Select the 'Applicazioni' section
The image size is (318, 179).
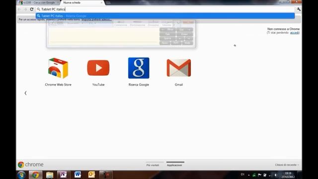pyautogui.click(x=174, y=165)
